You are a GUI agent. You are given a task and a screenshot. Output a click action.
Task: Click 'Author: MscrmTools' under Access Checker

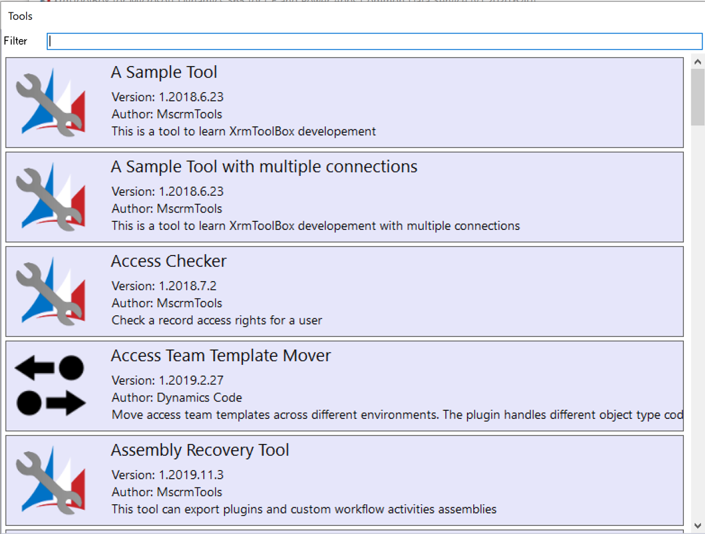(167, 303)
